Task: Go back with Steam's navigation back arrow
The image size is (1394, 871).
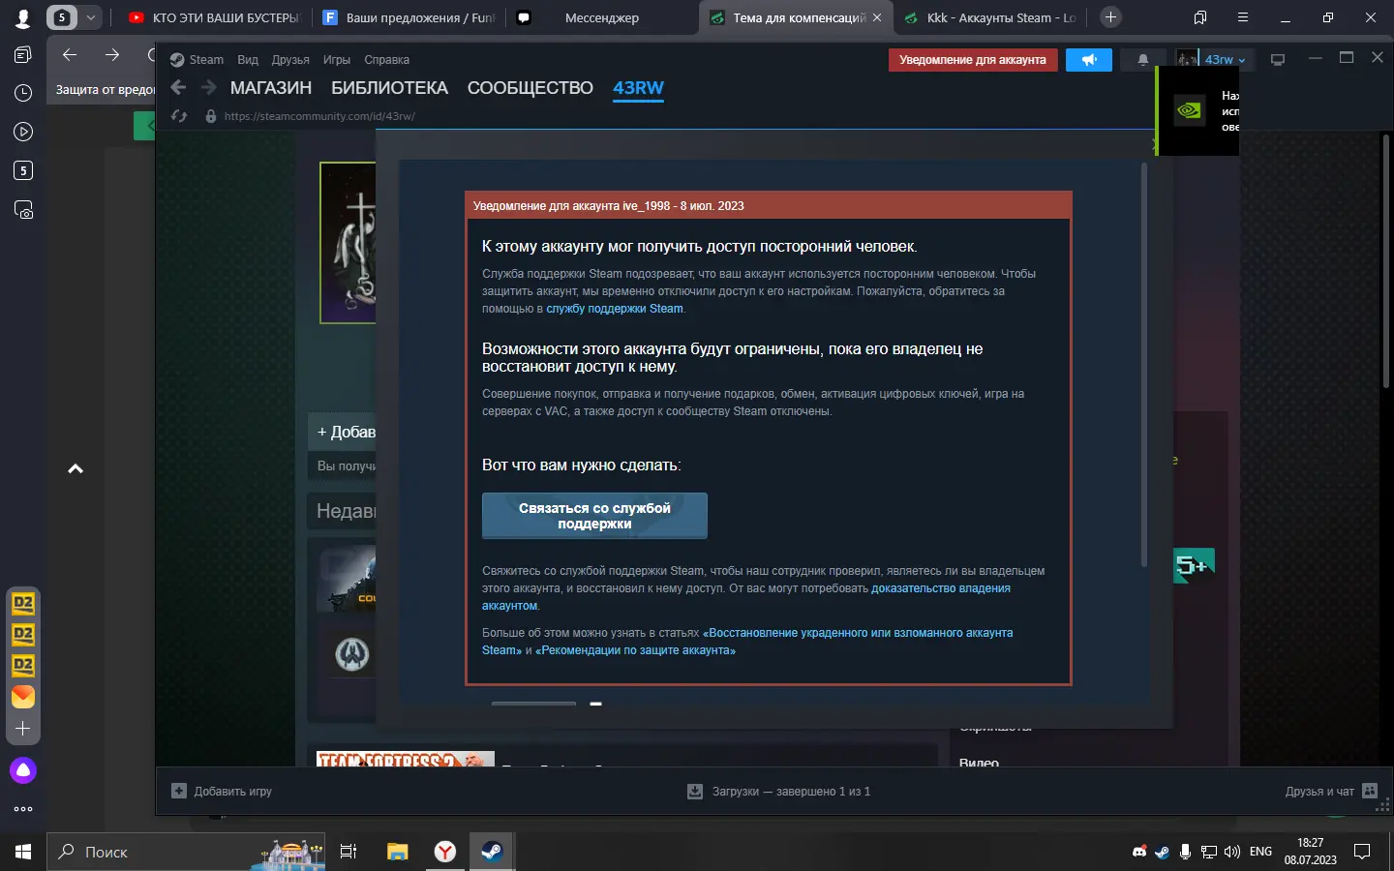Action: (178, 88)
